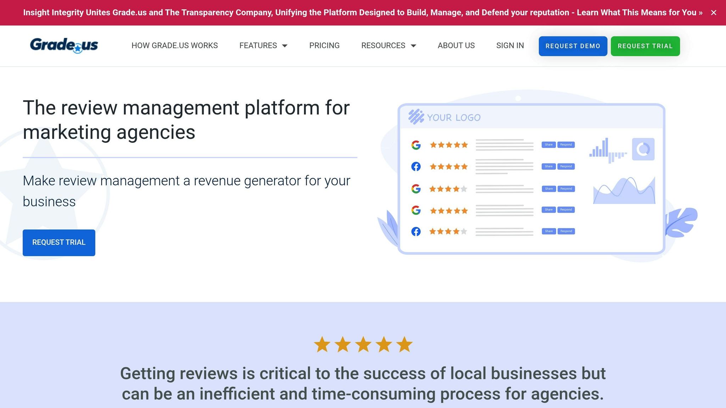Click the Your Logo placeholder icon
This screenshot has height=408, width=726.
click(416, 117)
